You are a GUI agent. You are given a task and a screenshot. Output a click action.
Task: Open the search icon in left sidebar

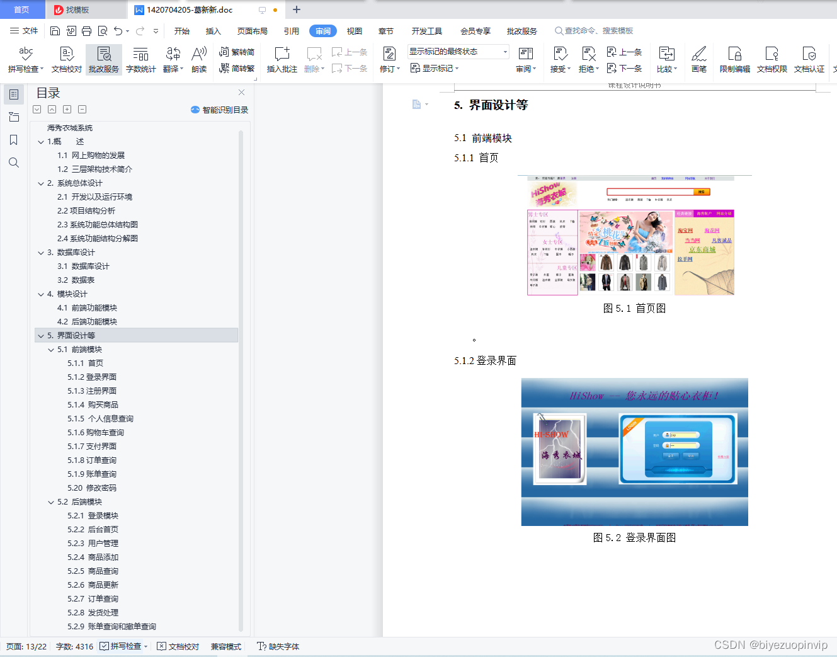click(x=13, y=163)
